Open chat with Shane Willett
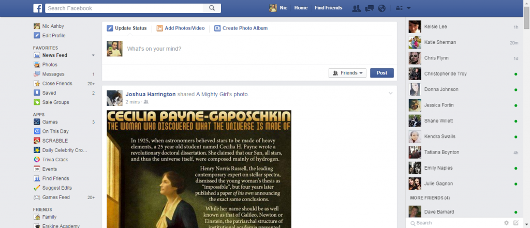The image size is (530, 228). tap(464, 120)
